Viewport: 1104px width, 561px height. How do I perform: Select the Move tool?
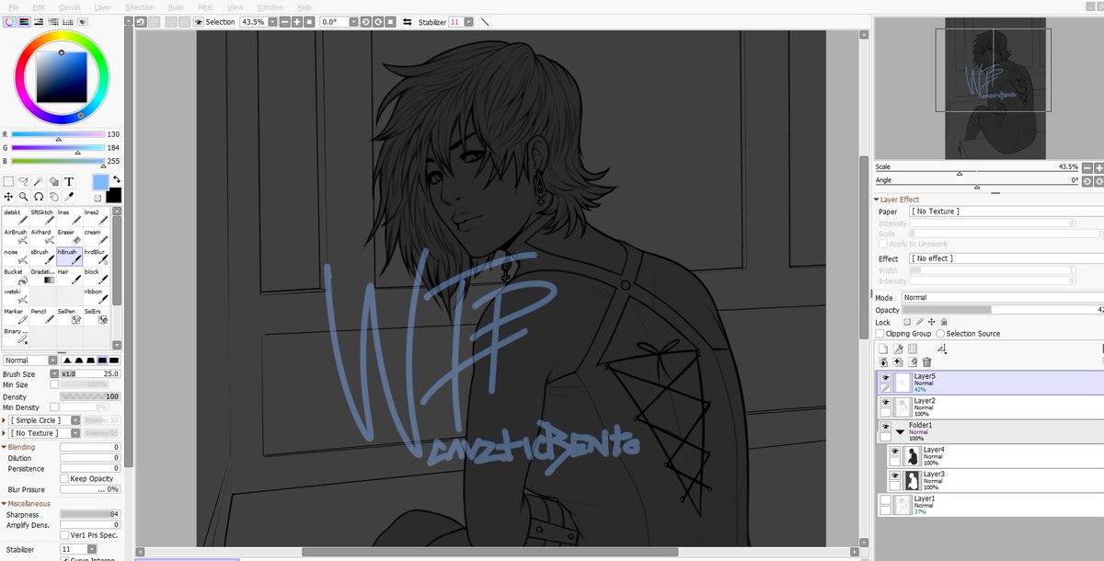pyautogui.click(x=8, y=196)
